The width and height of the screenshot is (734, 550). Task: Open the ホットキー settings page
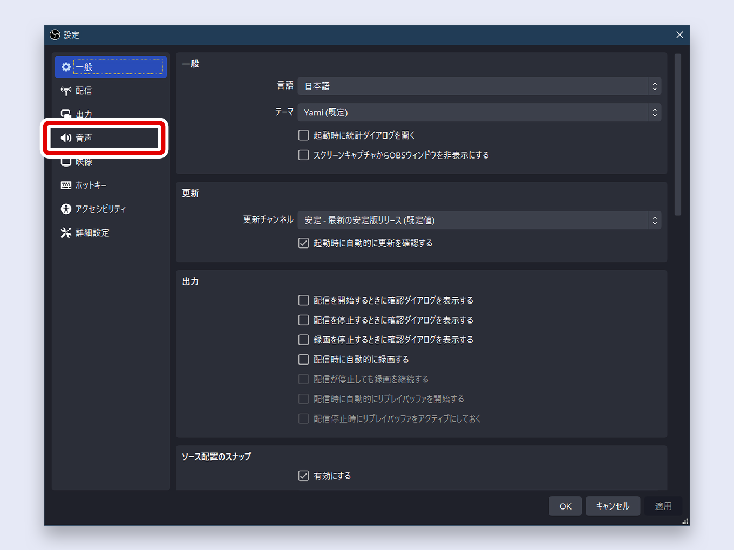111,185
